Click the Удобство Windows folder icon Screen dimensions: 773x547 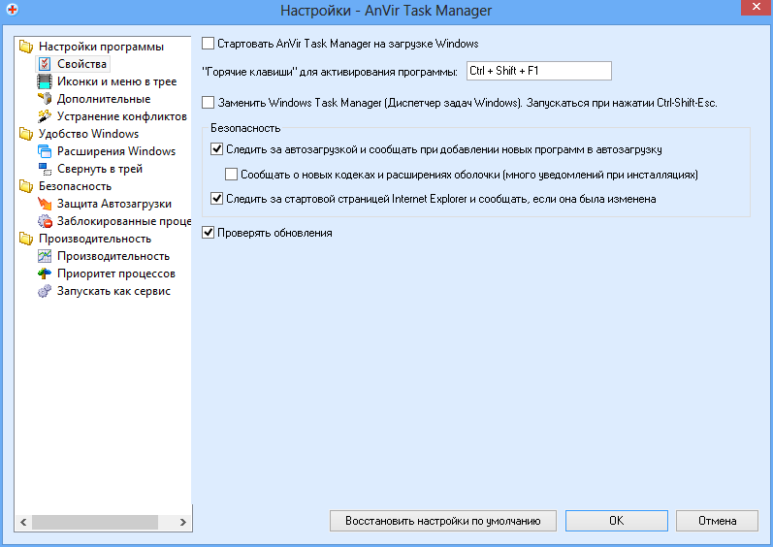[26, 134]
